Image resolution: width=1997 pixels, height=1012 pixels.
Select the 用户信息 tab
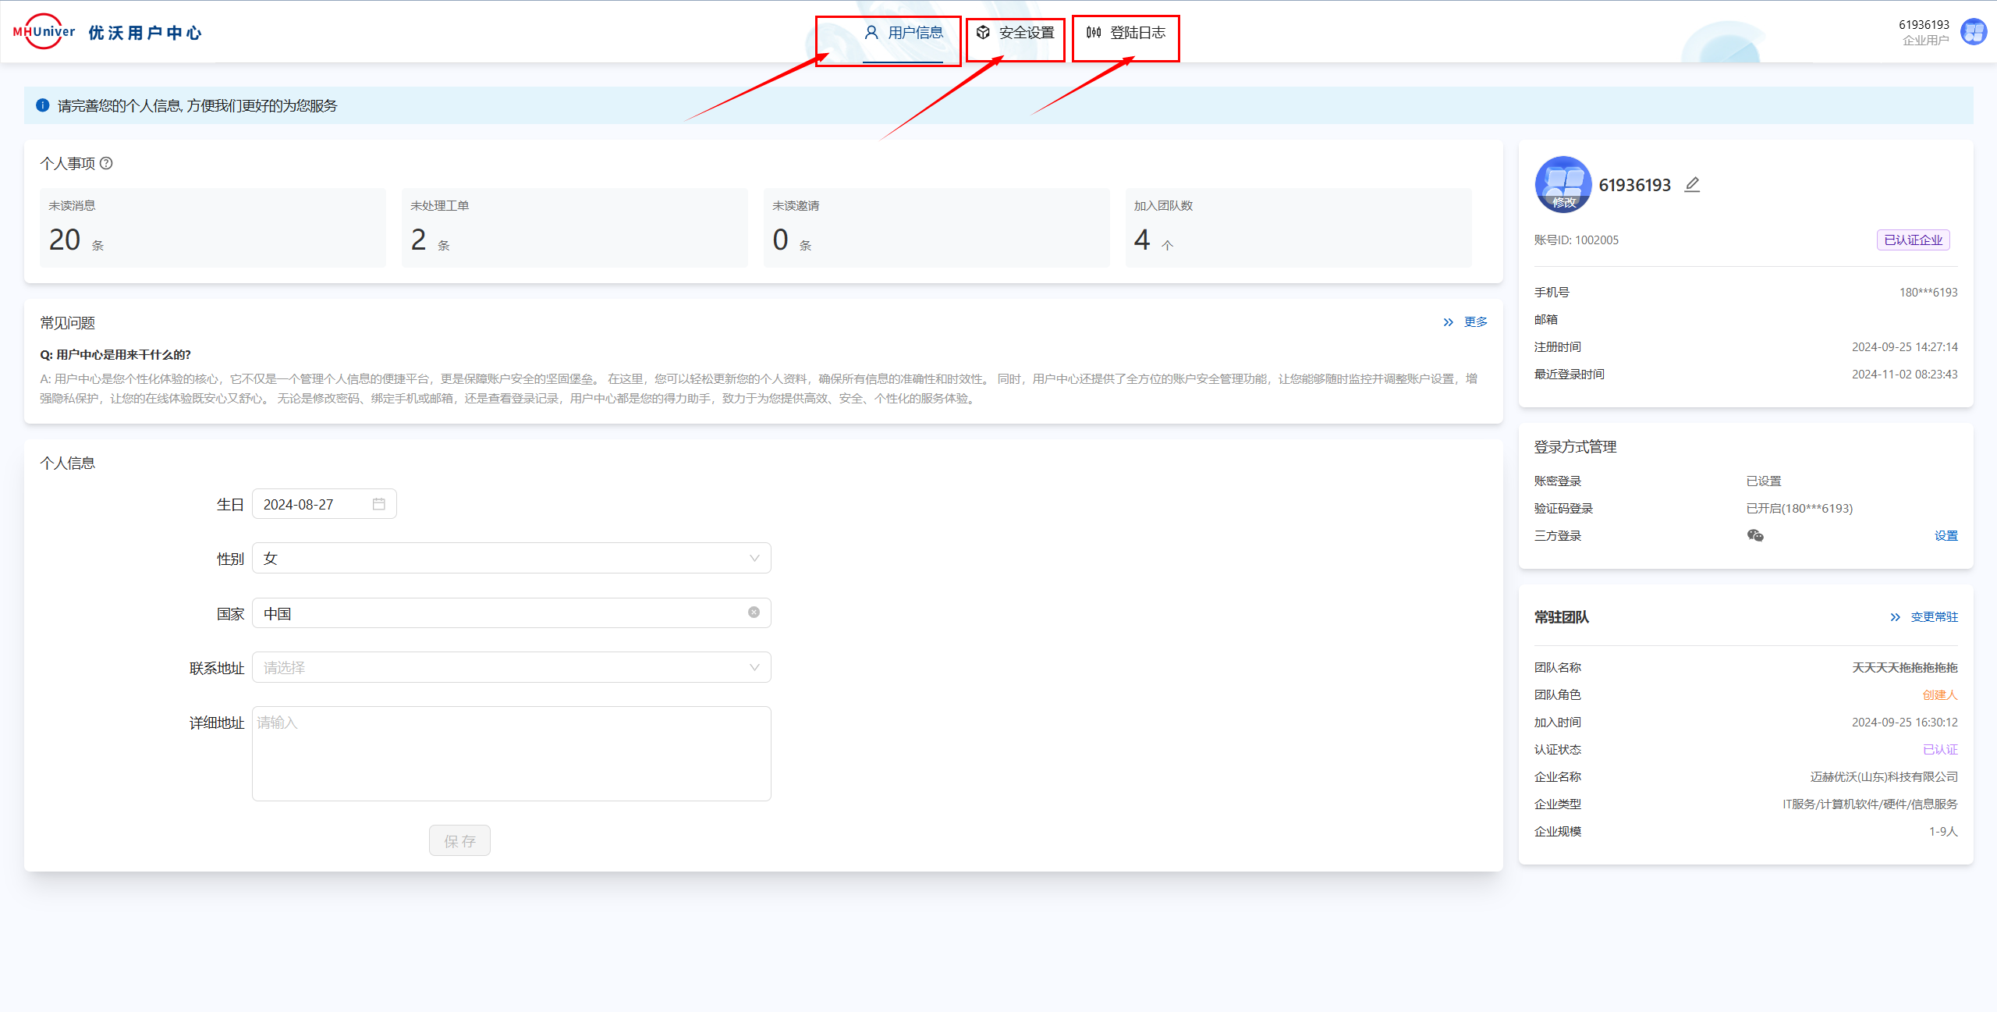click(903, 33)
